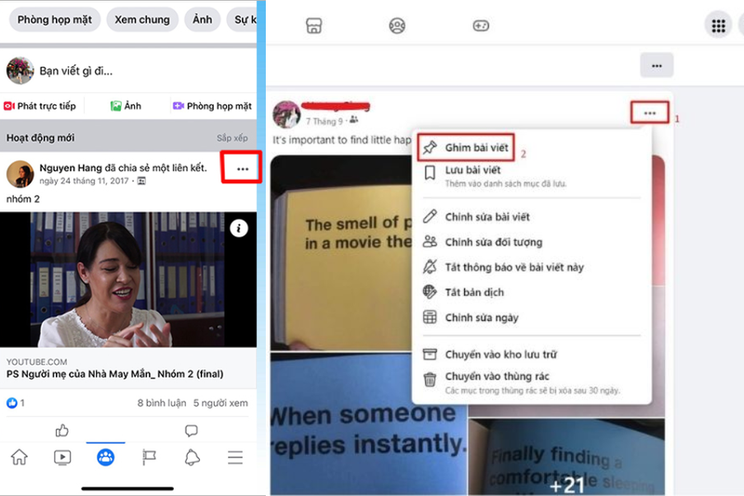Click the profile avatar beside post field
The width and height of the screenshot is (744, 496).
click(20, 71)
